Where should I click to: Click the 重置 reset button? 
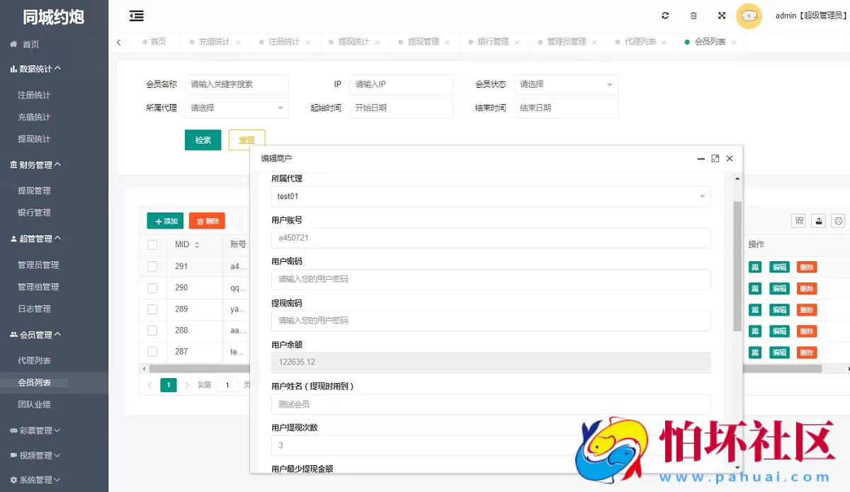(246, 139)
